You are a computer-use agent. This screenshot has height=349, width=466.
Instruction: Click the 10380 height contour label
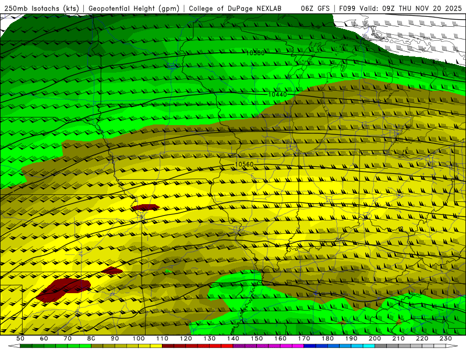coord(255,53)
